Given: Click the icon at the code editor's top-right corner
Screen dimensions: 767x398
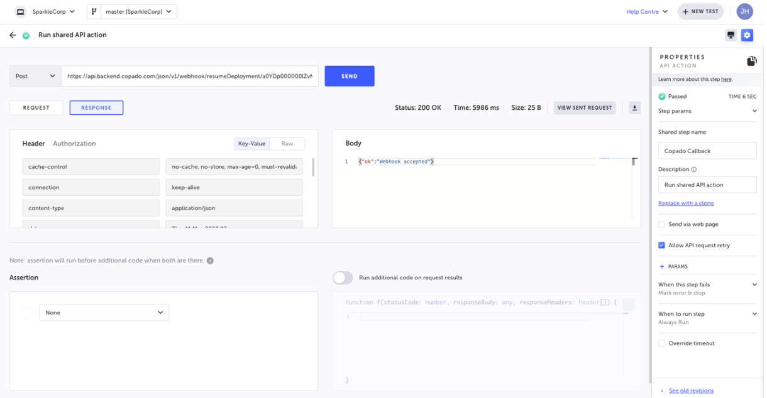Looking at the screenshot, I should point(628,304).
